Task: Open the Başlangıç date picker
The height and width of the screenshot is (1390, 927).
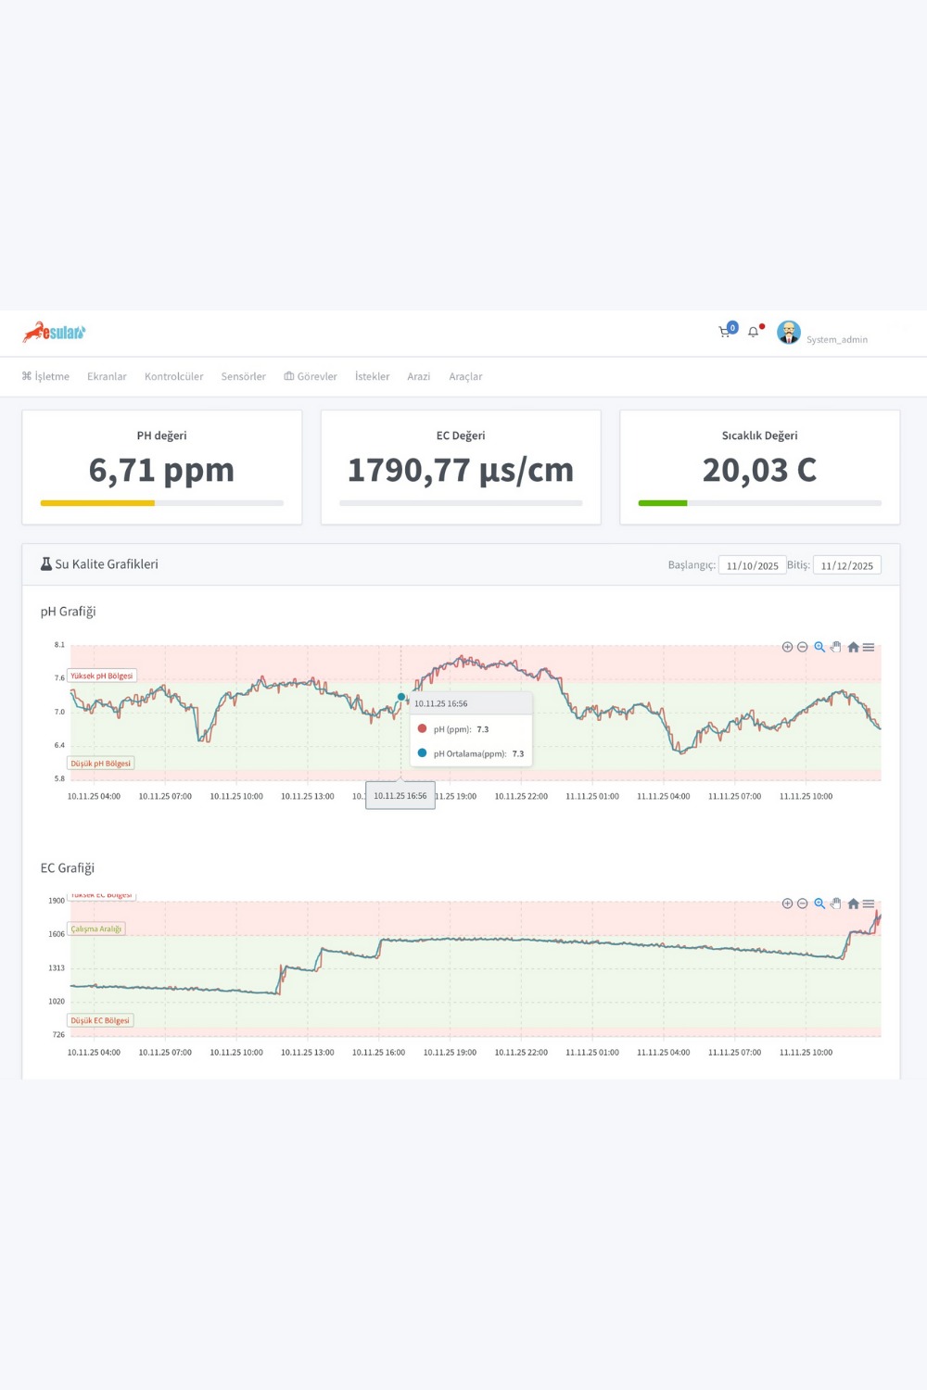Action: (x=751, y=564)
